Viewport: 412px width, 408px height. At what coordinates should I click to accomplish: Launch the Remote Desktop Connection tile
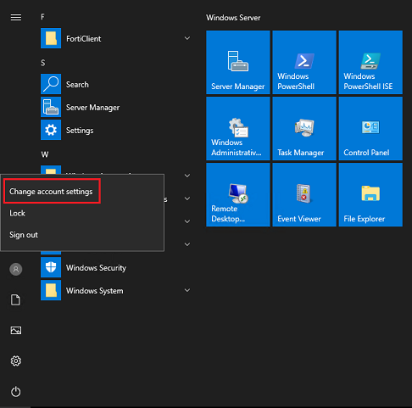pyautogui.click(x=238, y=194)
